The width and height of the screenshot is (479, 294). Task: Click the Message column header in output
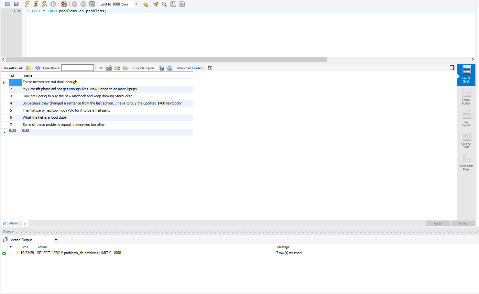283,247
